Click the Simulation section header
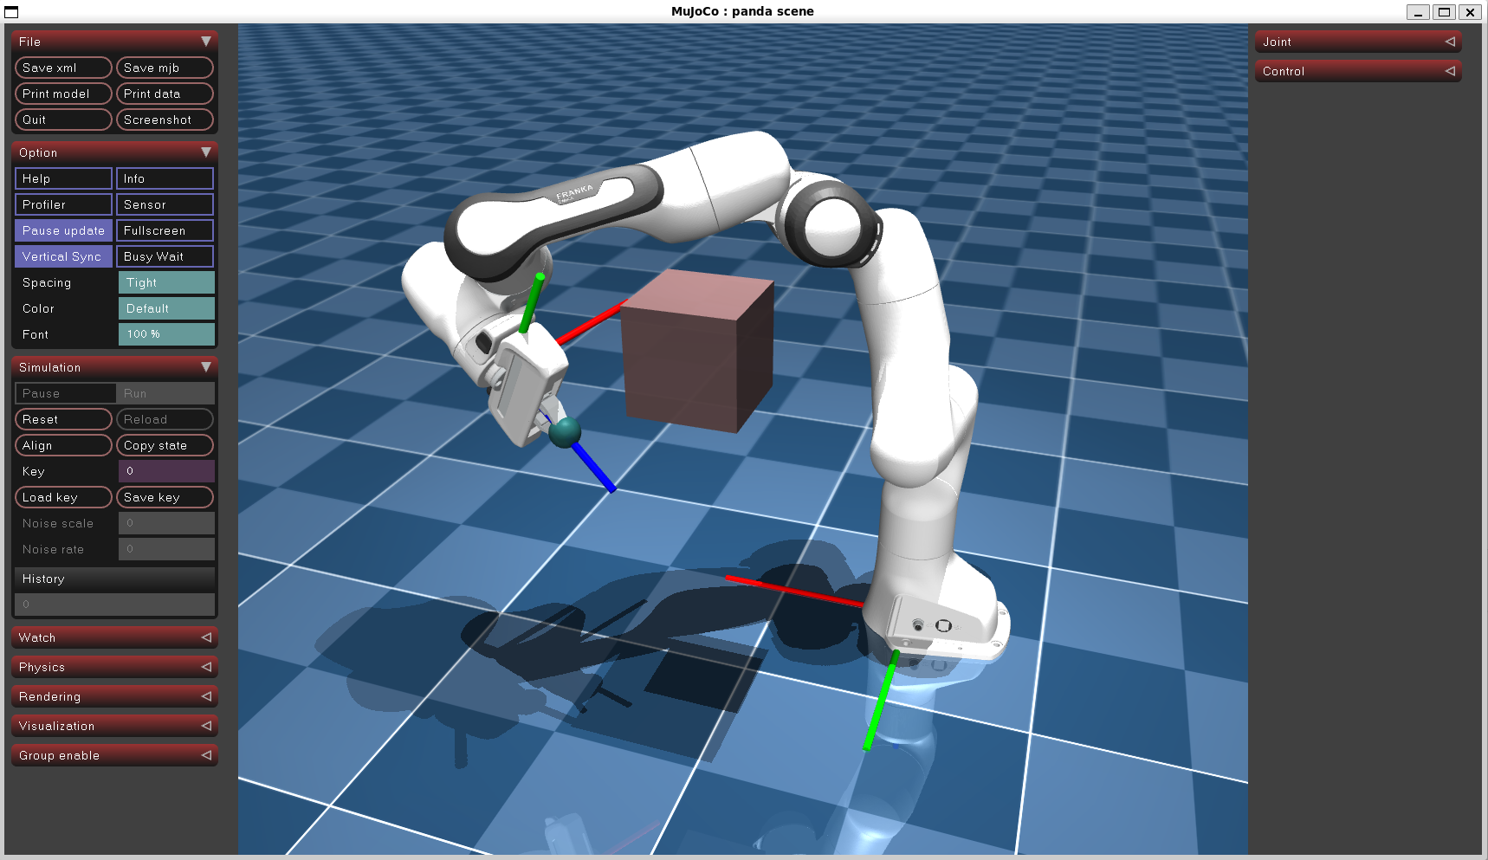 (114, 367)
